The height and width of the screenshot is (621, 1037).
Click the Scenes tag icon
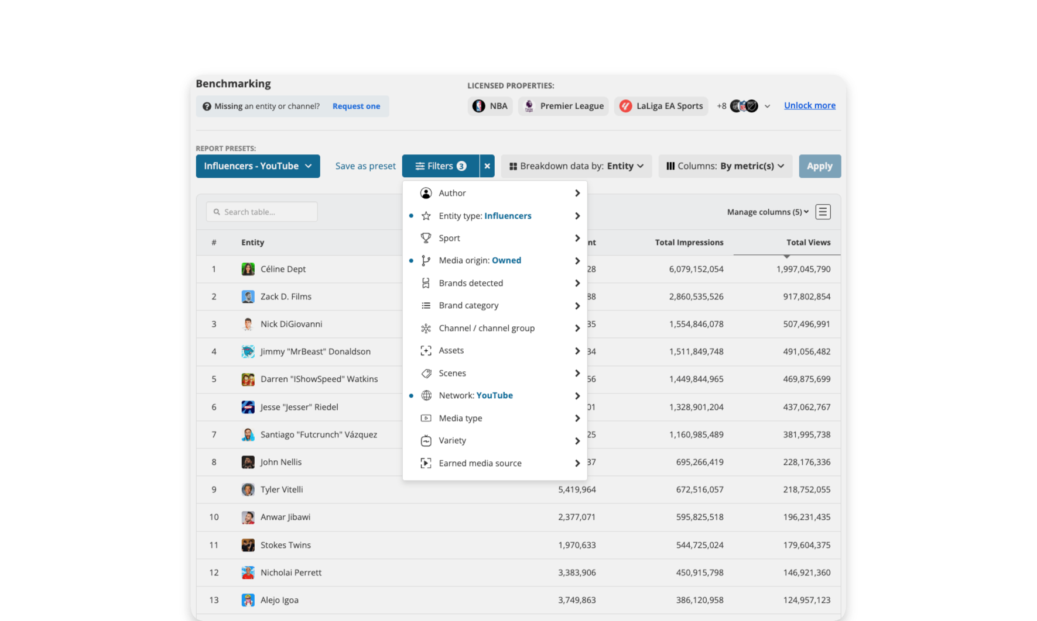pos(426,373)
